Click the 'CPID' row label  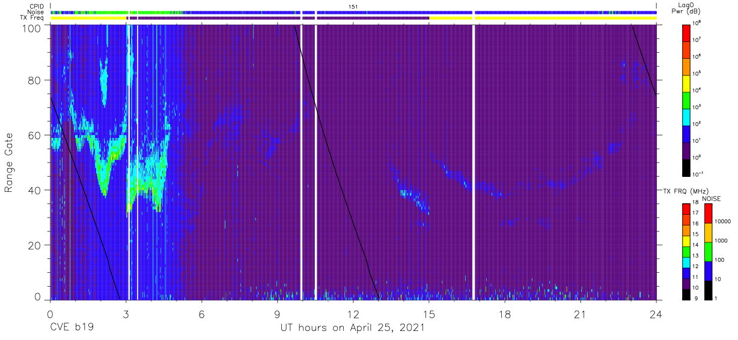tap(36, 6)
